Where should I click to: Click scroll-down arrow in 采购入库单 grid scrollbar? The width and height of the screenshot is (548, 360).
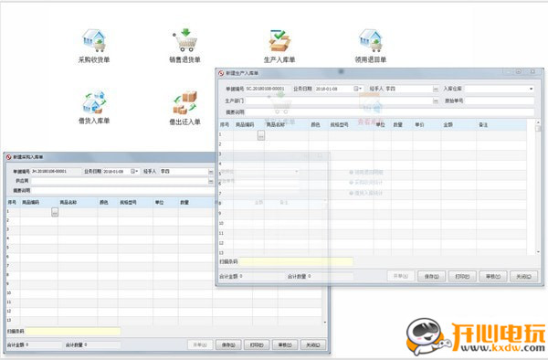(325, 322)
